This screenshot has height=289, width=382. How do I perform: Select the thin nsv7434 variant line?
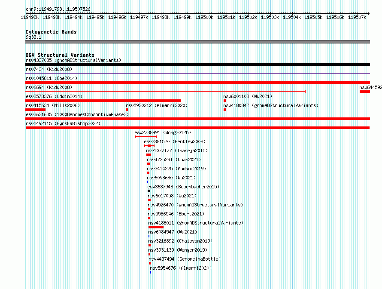[197, 73]
